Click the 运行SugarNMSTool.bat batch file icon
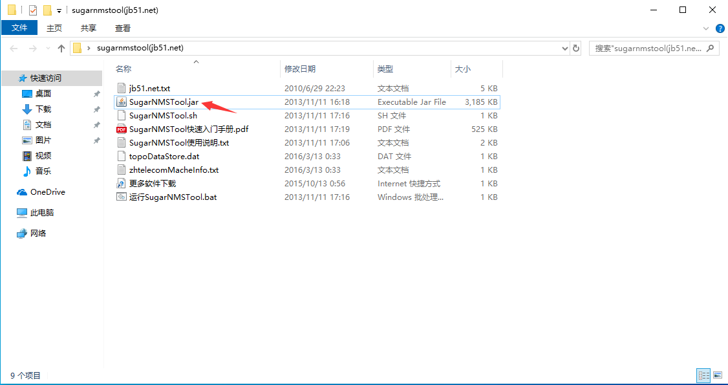This screenshot has height=385, width=728. (121, 197)
